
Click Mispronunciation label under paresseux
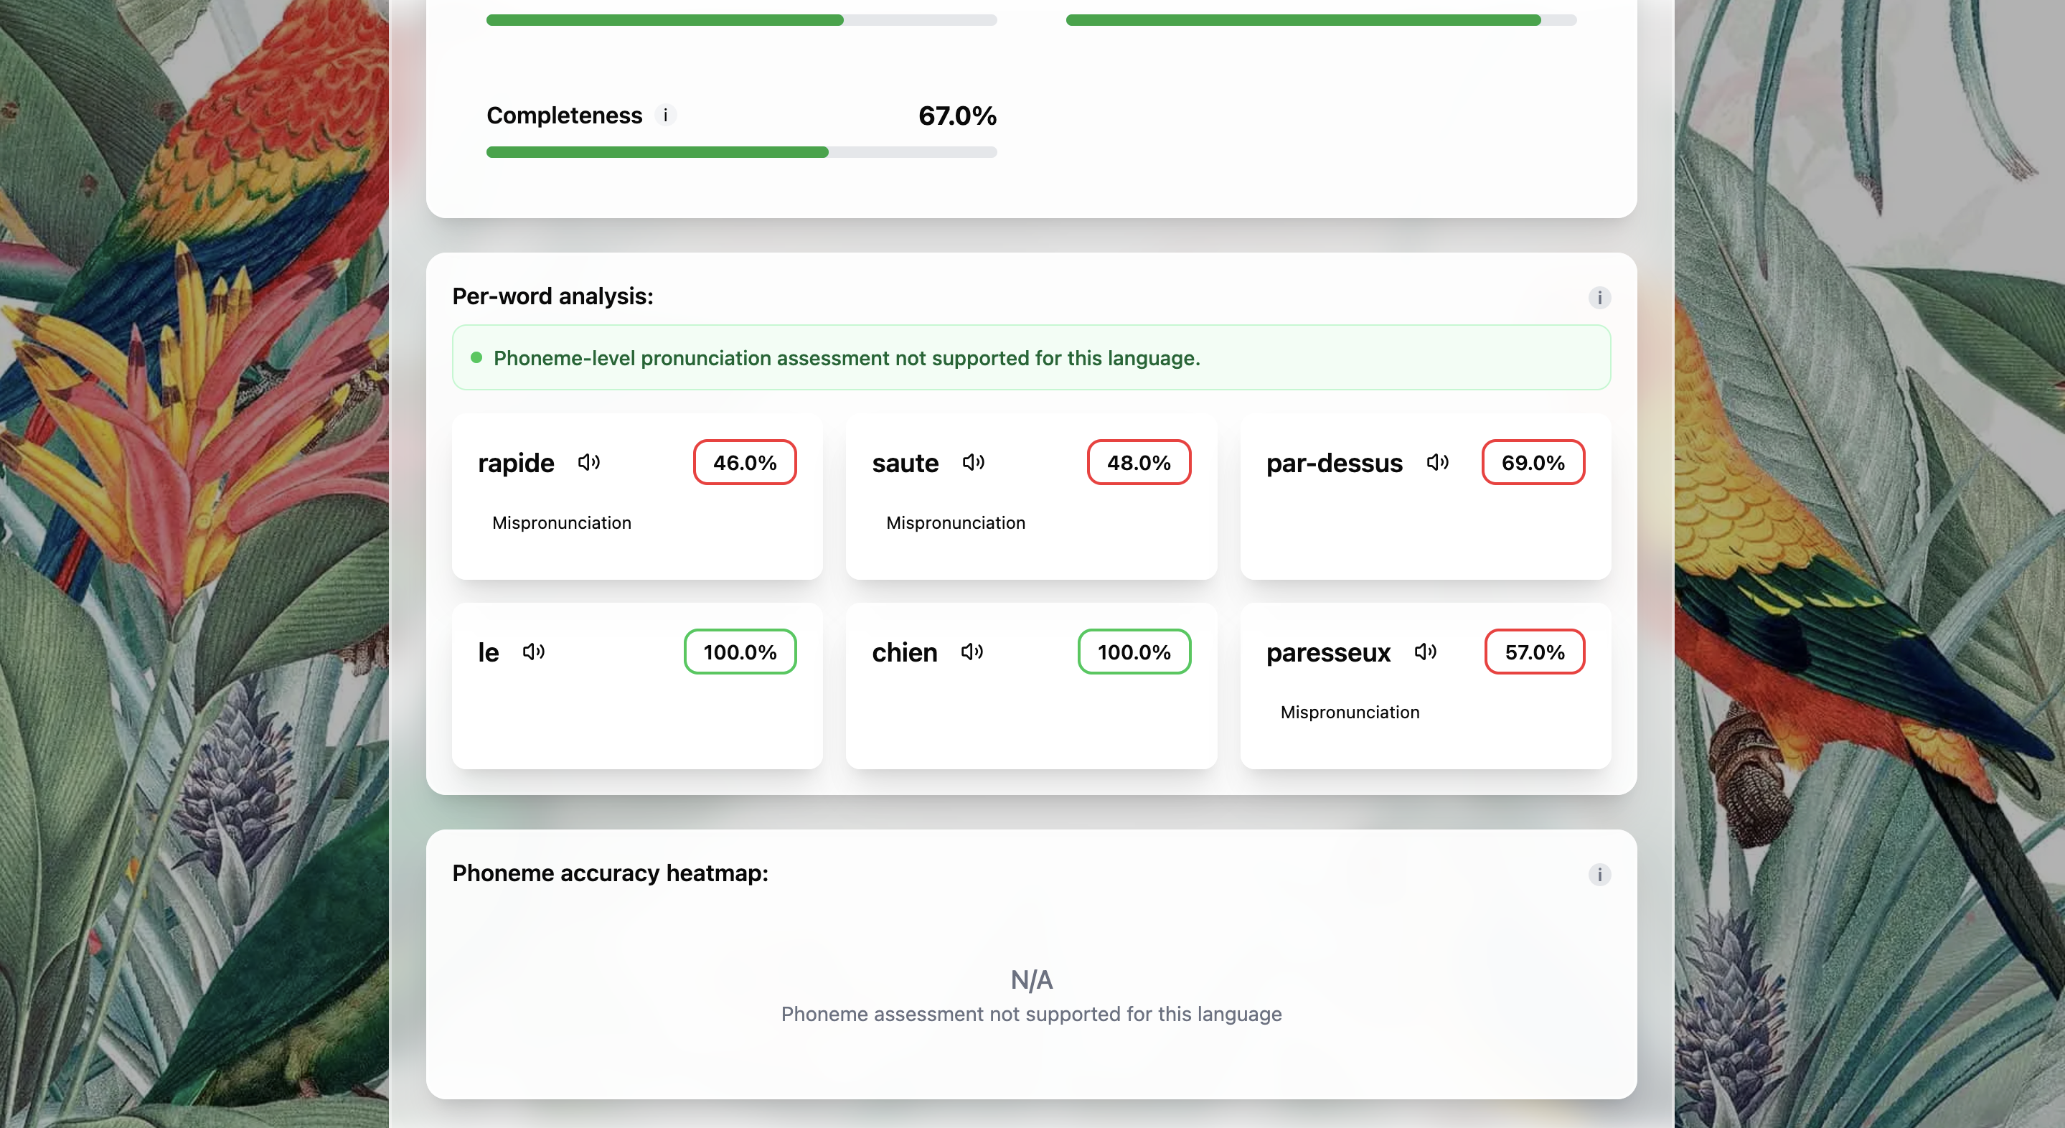(1350, 712)
